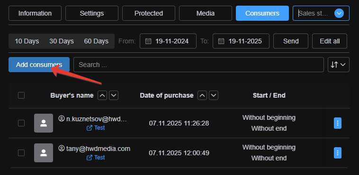Expand the Sales status dropdown arrow

pos(339,13)
